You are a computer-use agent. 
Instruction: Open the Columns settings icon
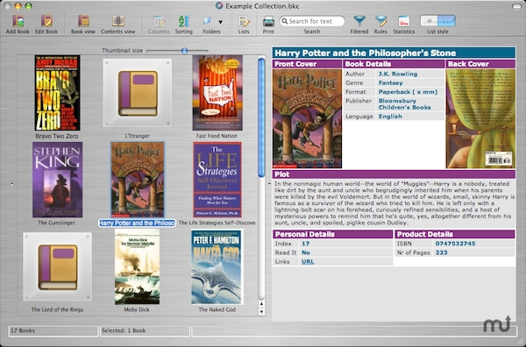point(159,21)
